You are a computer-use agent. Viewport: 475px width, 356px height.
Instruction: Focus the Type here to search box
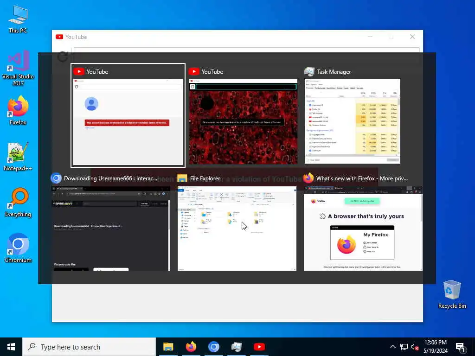pos(89,347)
